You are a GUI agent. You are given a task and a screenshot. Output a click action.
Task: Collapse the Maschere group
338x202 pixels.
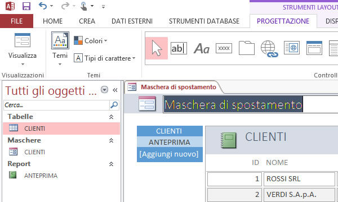pyautogui.click(x=111, y=140)
